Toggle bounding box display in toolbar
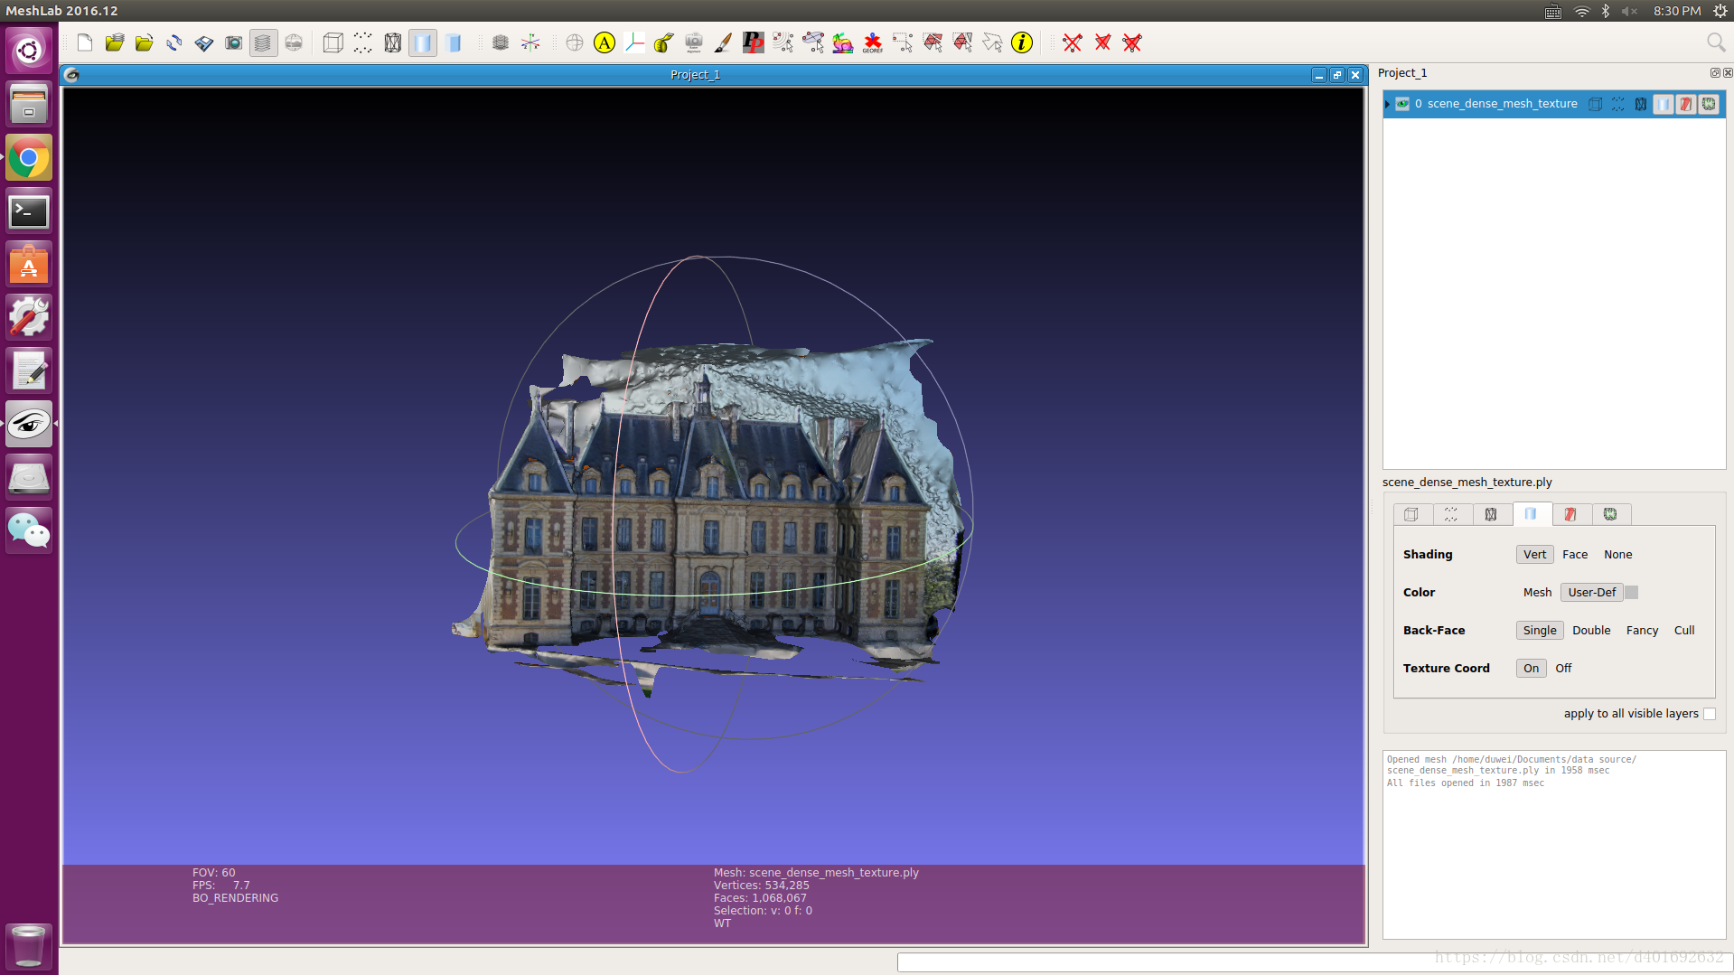Screen dimensions: 1734x975 pyautogui.click(x=333, y=42)
